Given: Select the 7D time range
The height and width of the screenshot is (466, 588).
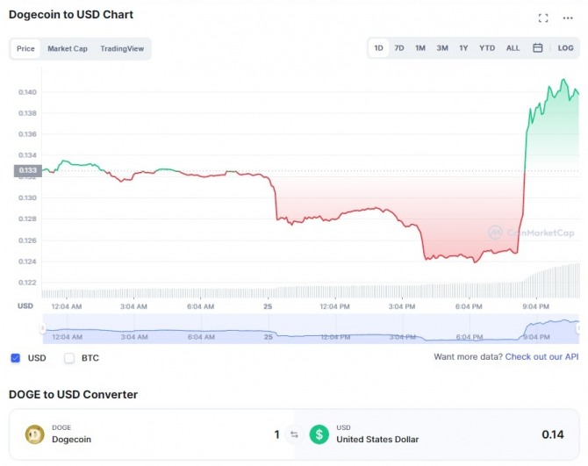Looking at the screenshot, I should (399, 48).
